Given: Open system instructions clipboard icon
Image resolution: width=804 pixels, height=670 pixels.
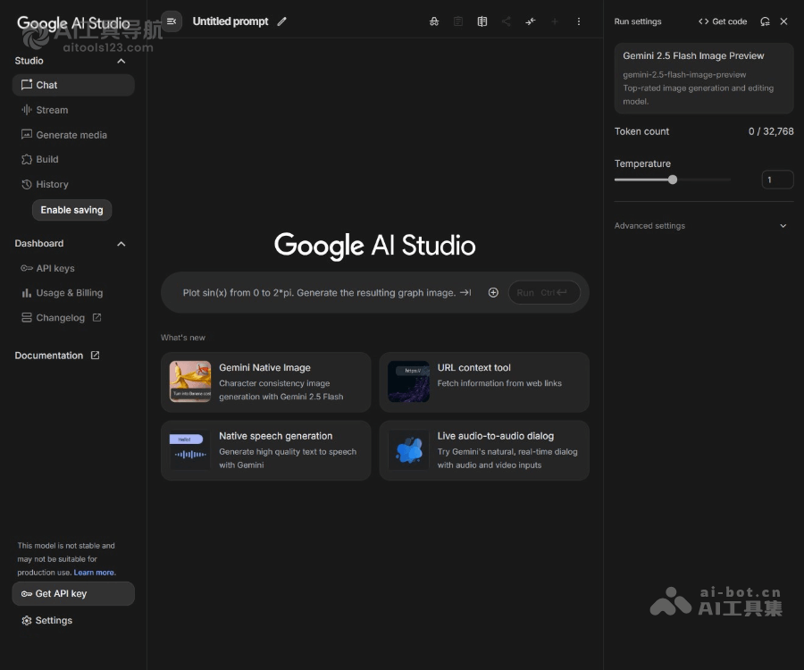Looking at the screenshot, I should pos(458,21).
